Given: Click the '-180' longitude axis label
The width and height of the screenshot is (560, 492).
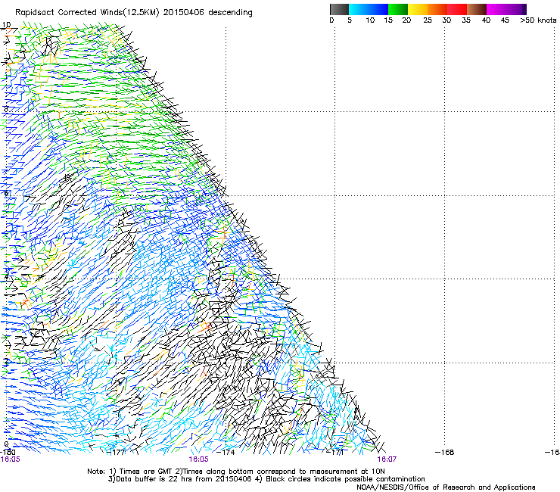Looking at the screenshot, I should tap(8, 452).
